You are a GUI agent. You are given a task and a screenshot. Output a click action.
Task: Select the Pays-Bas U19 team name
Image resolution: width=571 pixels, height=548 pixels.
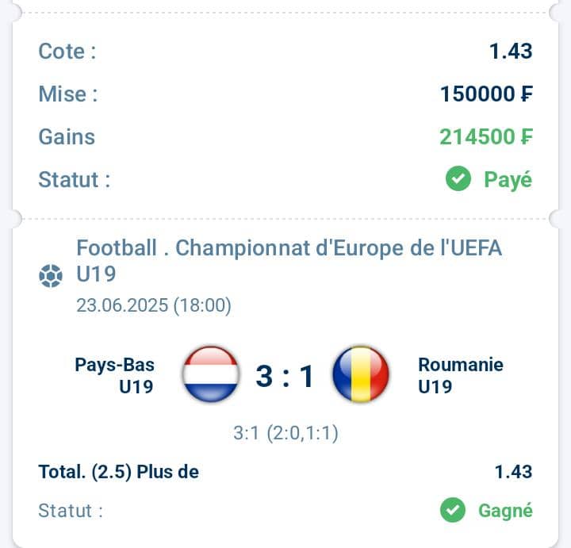[x=115, y=375]
